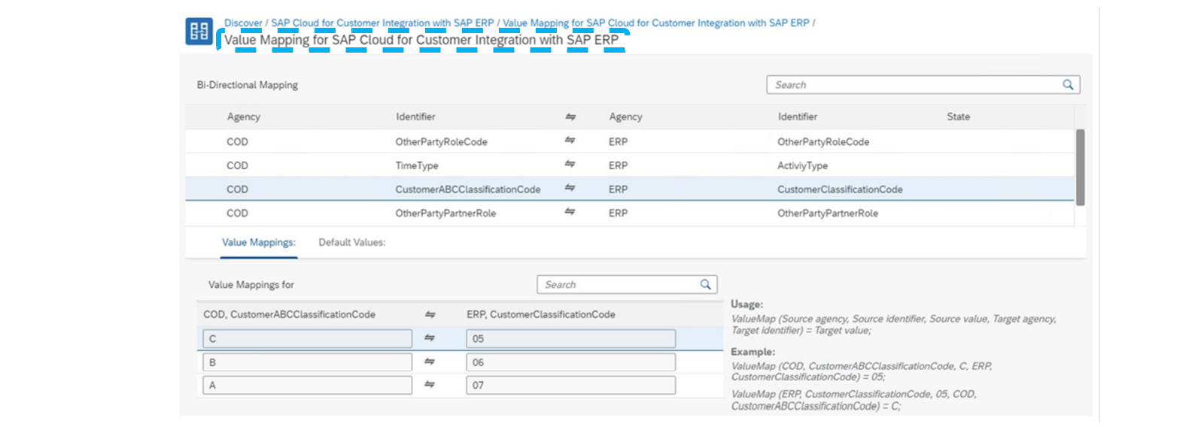This screenshot has width=1204, height=430.
Task: Click the value mapping application icon
Action: click(199, 31)
